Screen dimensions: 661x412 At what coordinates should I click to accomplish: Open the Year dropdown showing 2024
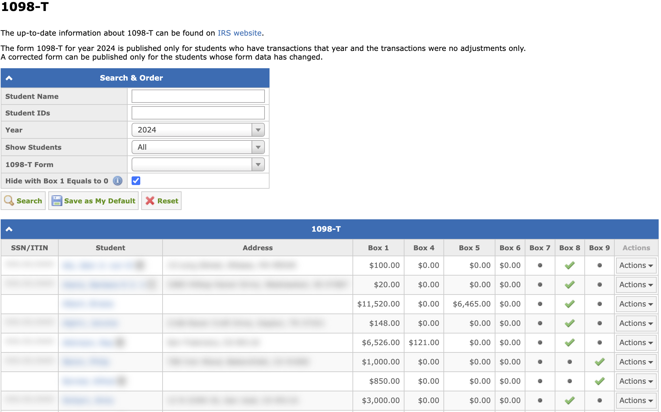(198, 130)
